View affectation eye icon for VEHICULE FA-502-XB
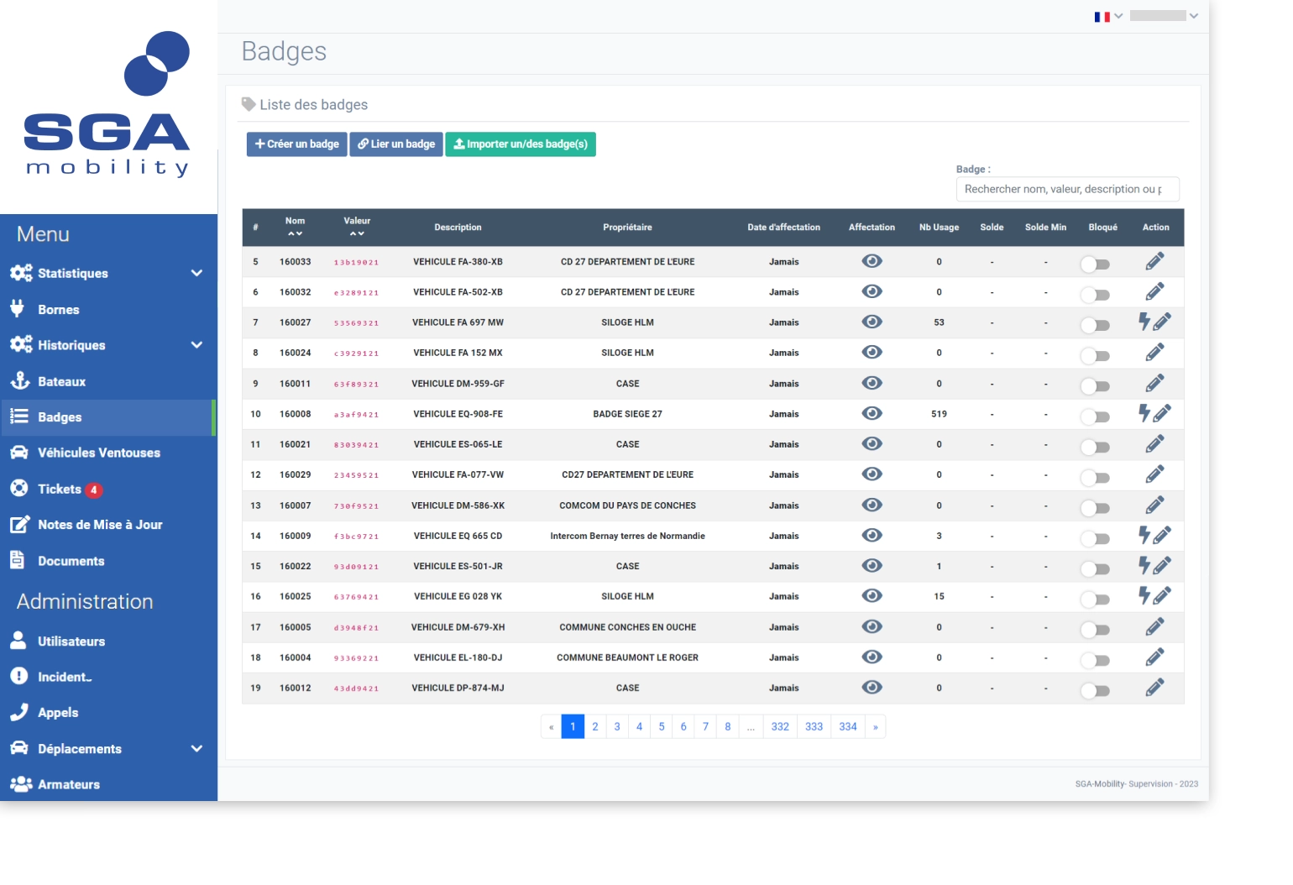The height and width of the screenshot is (885, 1293). [x=872, y=291]
